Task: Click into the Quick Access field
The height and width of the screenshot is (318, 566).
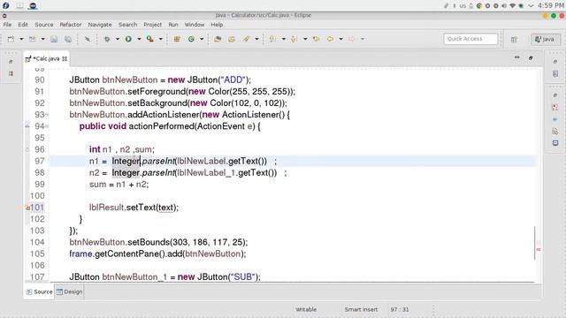Action: [x=470, y=39]
